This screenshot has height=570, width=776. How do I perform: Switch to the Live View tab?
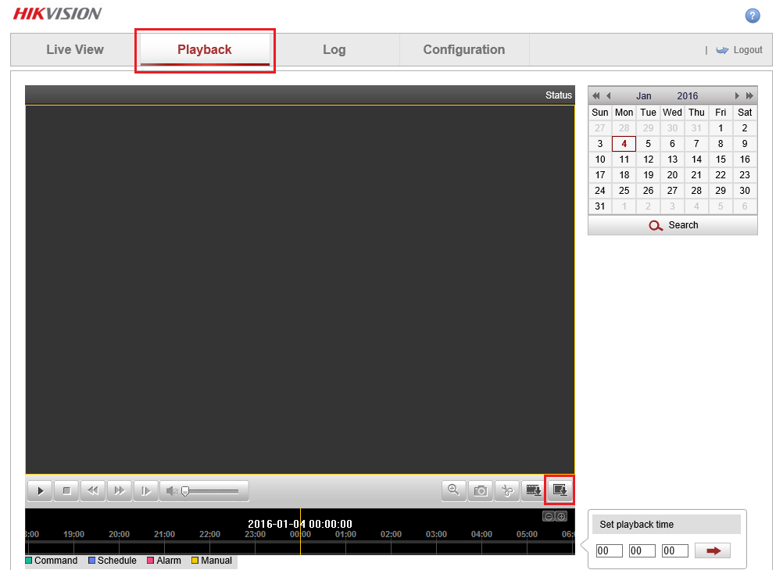75,49
